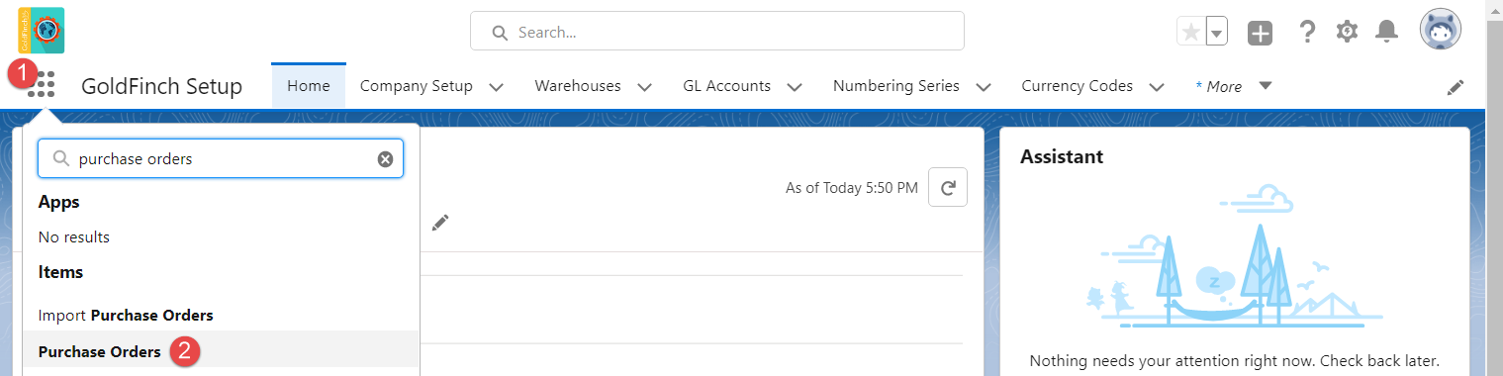The image size is (1503, 376).
Task: Focus the global Search field
Action: pos(717,32)
